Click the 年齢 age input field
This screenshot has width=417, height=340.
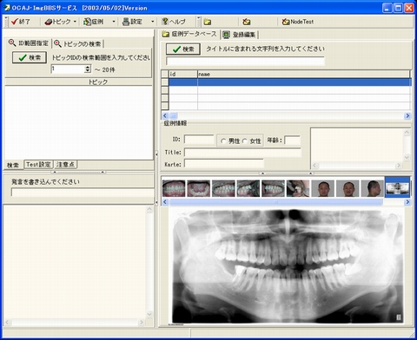(293, 141)
